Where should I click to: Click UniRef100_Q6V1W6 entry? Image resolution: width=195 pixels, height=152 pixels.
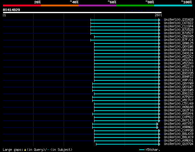tap(179, 46)
